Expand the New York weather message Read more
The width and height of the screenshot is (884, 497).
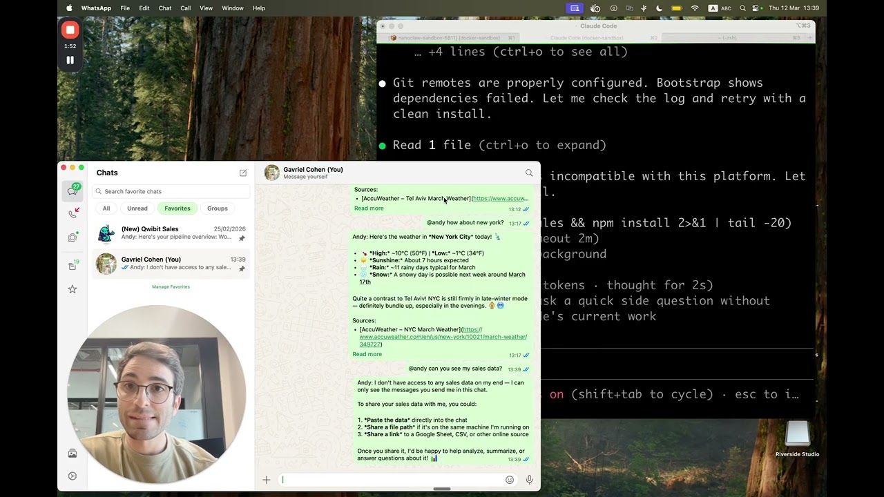click(x=367, y=354)
